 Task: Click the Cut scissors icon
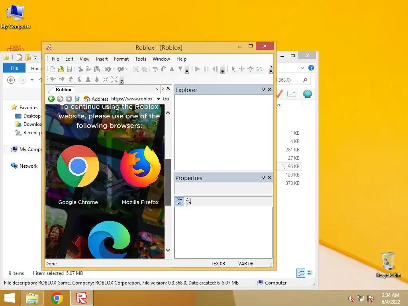(80, 69)
